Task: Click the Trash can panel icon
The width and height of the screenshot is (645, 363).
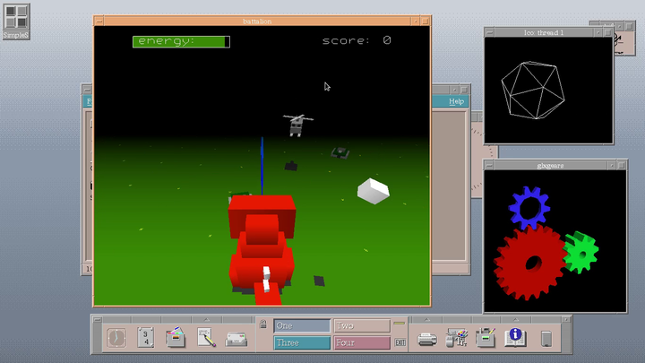Action: point(546,338)
